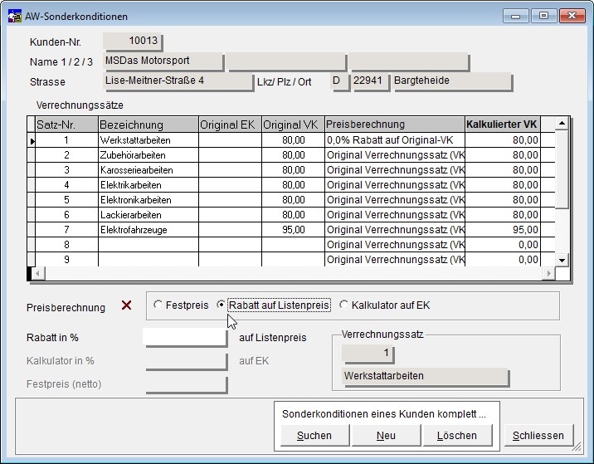Minimize the AW-Sonderkonditionen window
Viewport: 594px width, 464px height.
(515, 16)
